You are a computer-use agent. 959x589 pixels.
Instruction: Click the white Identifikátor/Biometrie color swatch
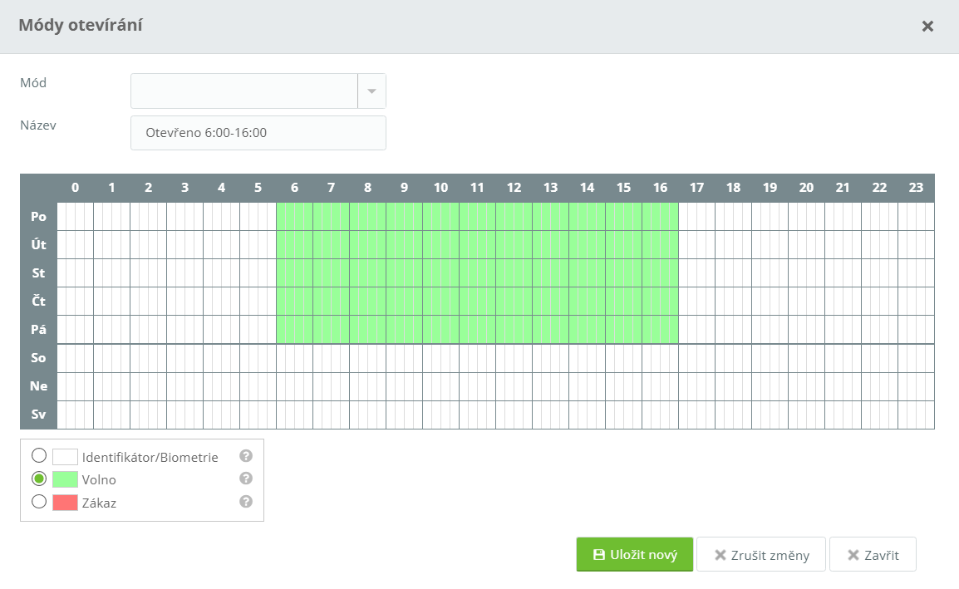coord(65,457)
